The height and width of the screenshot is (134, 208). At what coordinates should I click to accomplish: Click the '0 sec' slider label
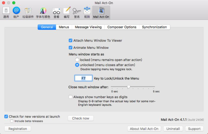[114, 91]
